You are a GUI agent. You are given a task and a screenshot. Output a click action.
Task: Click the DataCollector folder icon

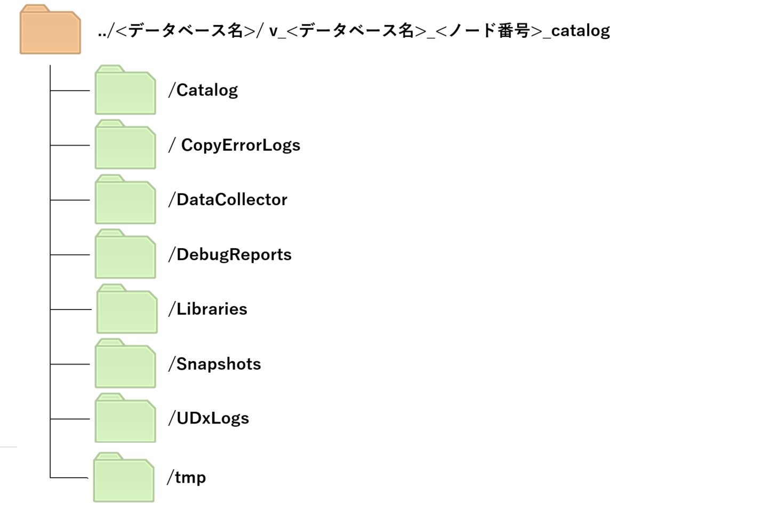[125, 200]
